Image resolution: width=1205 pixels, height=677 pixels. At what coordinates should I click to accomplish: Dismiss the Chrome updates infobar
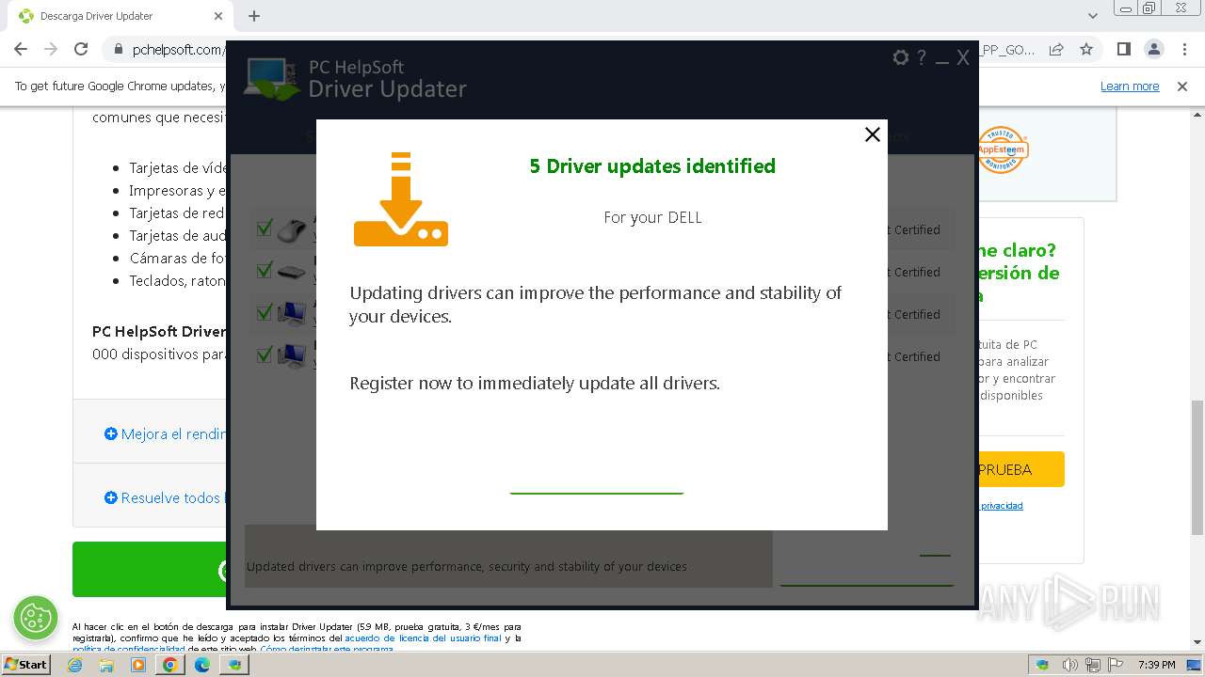pos(1182,86)
